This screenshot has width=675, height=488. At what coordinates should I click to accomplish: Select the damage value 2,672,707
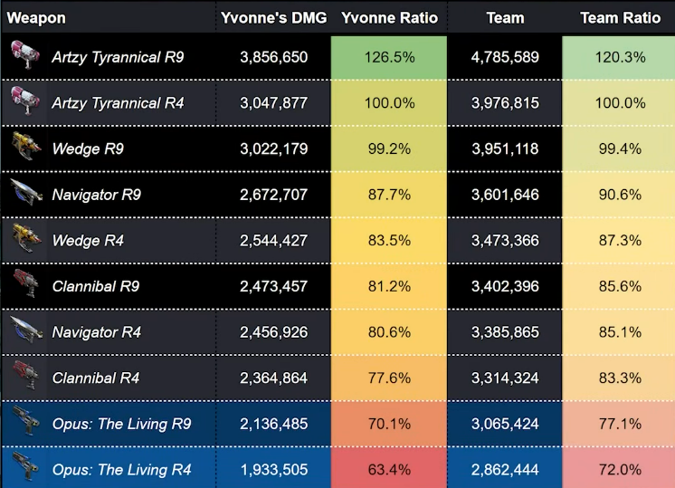(x=274, y=195)
